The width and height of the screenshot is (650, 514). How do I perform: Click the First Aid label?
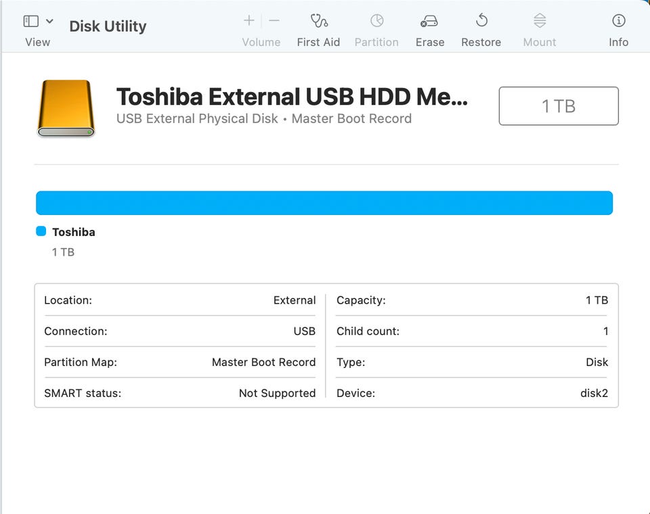(x=318, y=42)
